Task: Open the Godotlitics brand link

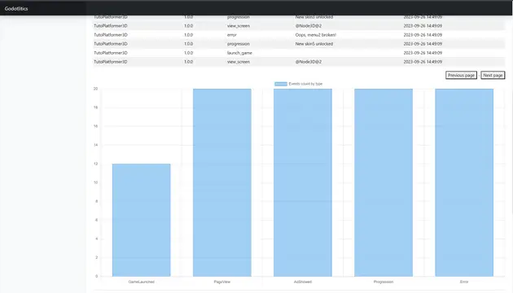Action: (16, 8)
